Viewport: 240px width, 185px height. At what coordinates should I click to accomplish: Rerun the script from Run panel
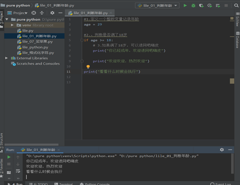coord(9,157)
